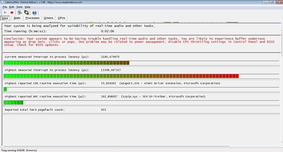Click the overlapping yellow windows toolbar icon
Viewport: 283px width, 152px height.
pos(27,12)
